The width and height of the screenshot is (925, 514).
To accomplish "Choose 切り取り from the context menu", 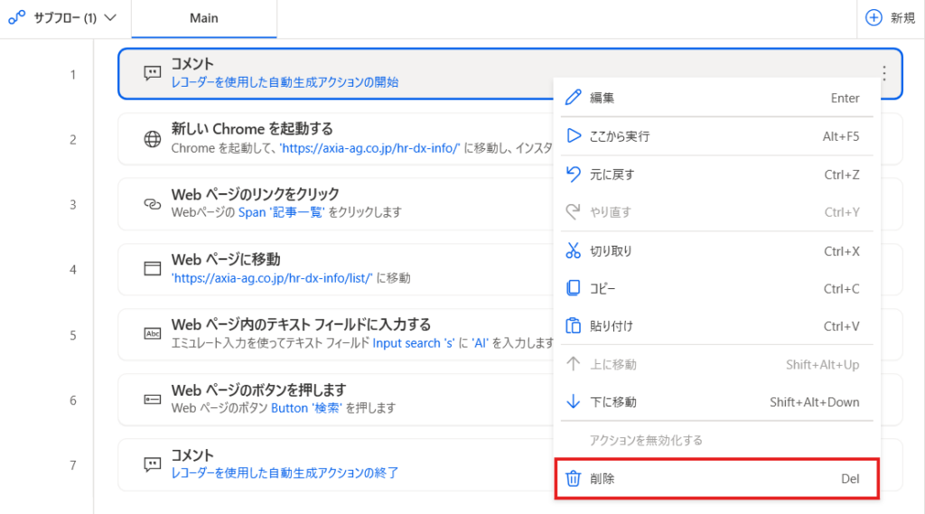I will [x=611, y=251].
